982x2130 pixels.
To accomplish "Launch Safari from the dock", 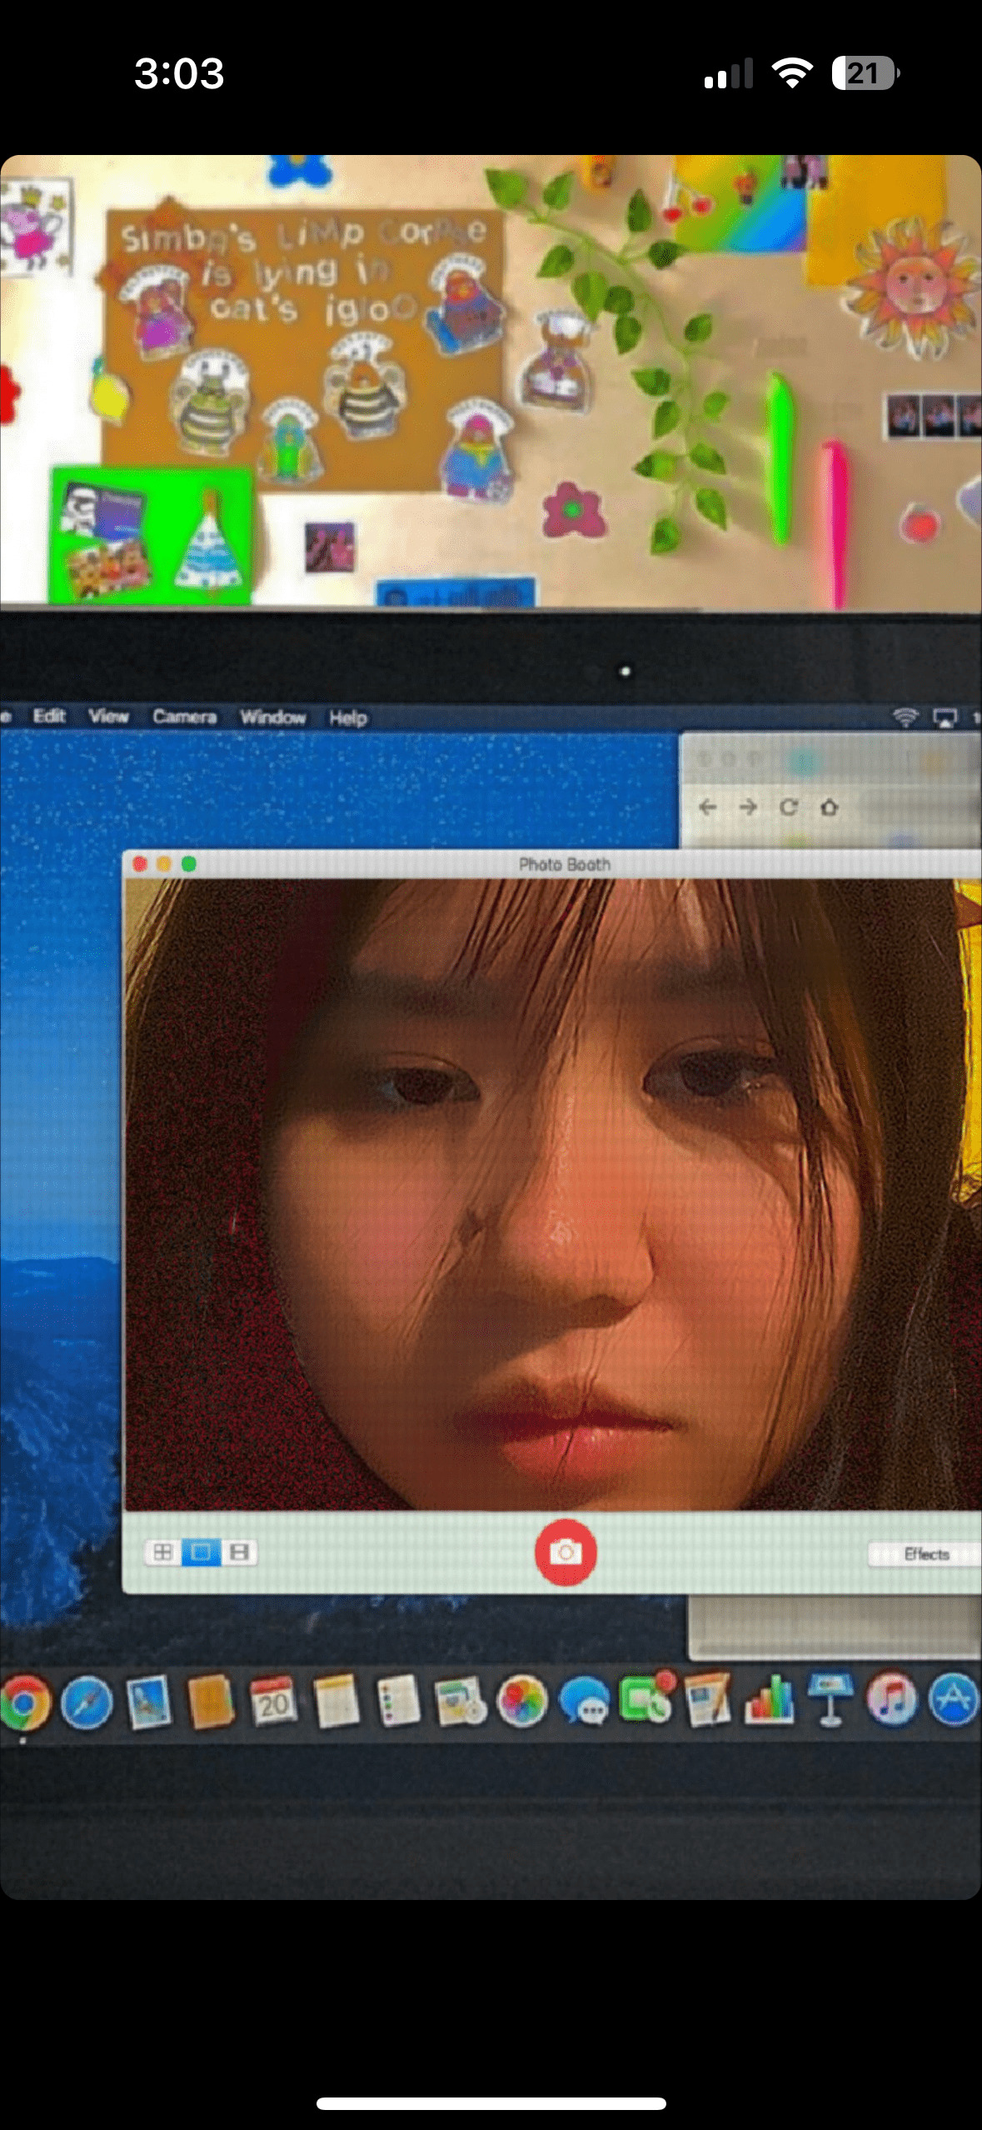I will click(x=87, y=1702).
